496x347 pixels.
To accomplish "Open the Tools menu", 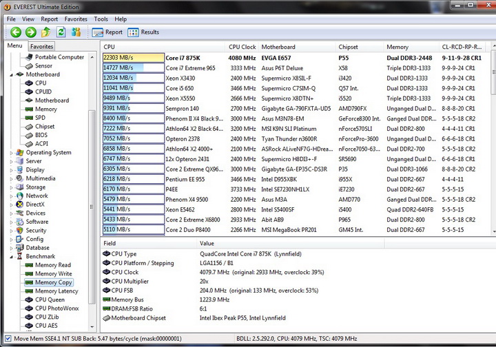I will [101, 19].
